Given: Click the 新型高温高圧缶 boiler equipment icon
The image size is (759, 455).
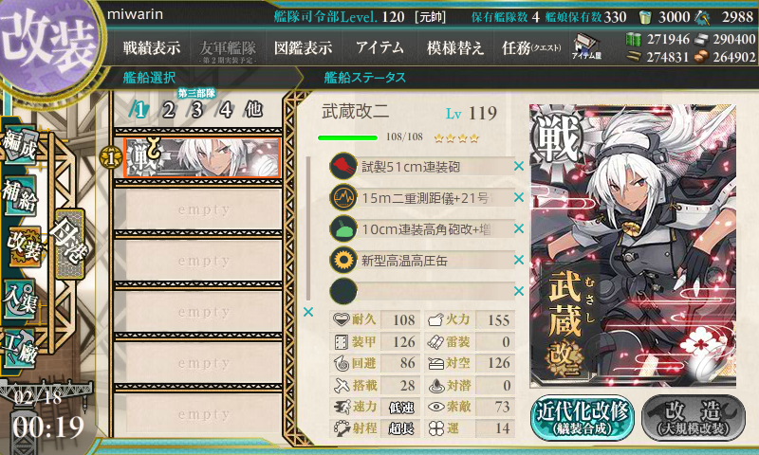Looking at the screenshot, I should (x=343, y=260).
